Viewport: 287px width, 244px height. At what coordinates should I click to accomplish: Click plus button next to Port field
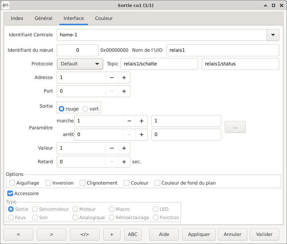(x=124, y=91)
